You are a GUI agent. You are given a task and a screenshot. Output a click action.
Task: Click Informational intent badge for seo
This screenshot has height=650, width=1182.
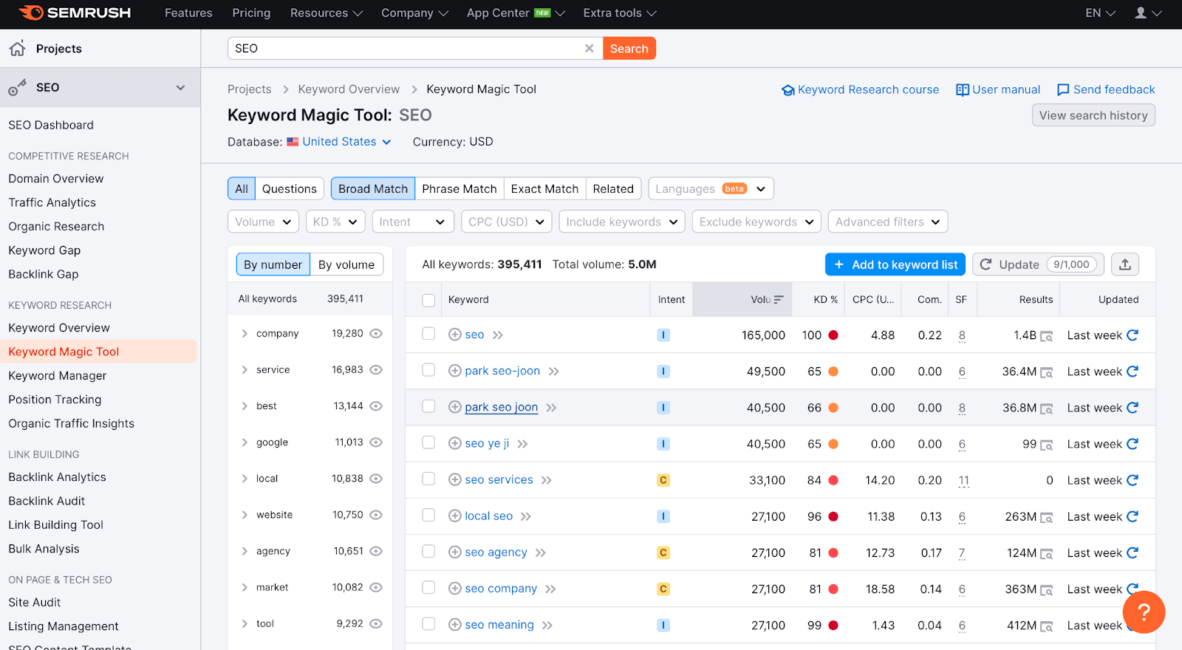[x=663, y=335]
